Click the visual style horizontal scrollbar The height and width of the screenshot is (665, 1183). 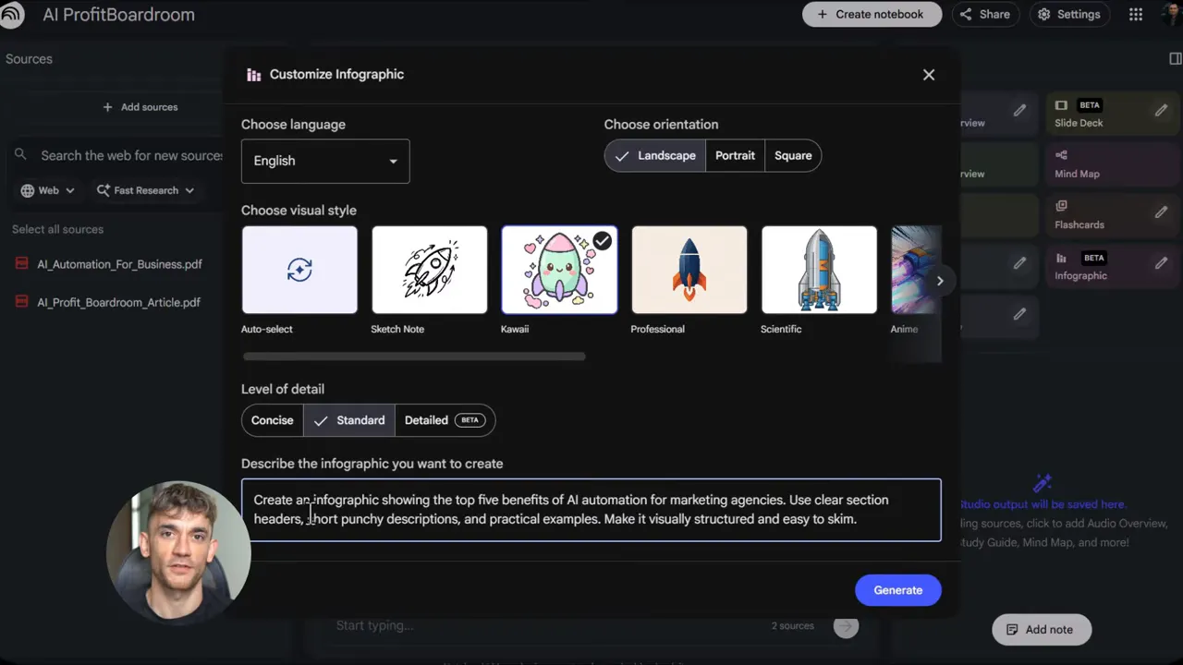[x=414, y=357]
